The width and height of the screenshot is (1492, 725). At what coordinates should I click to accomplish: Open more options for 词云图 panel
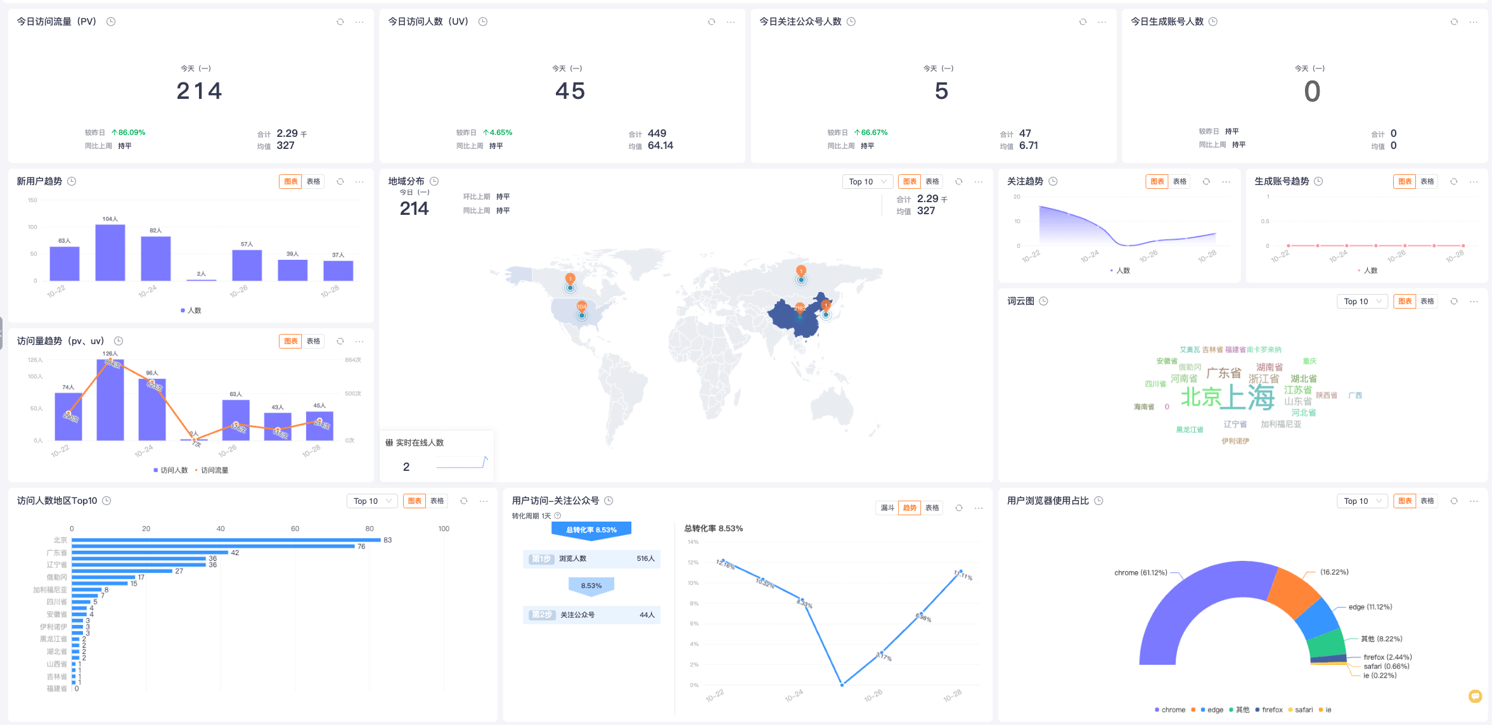coord(1474,302)
